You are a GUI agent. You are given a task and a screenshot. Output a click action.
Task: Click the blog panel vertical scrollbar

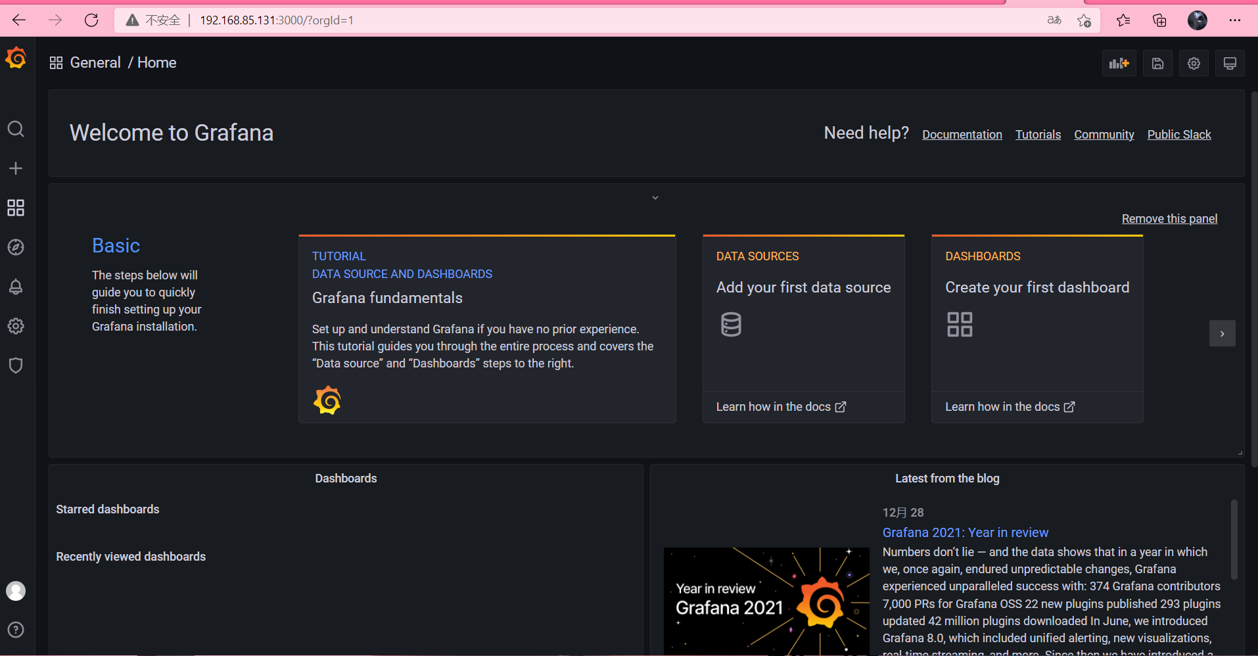pos(1234,539)
